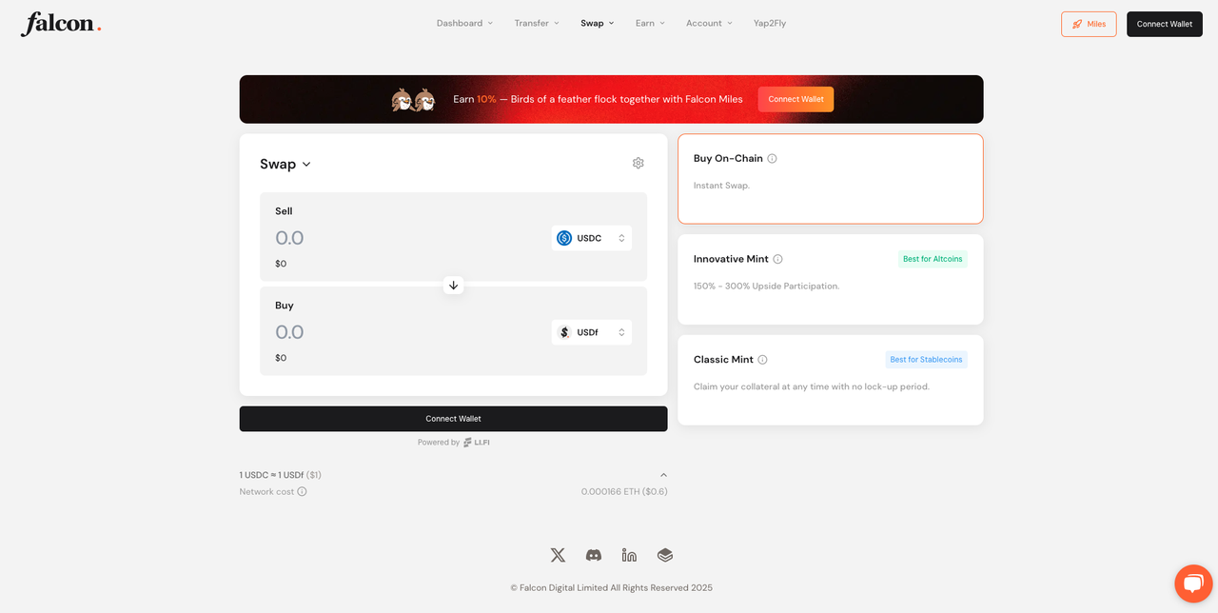Open the Yap2Fly navigation item
This screenshot has width=1218, height=613.
point(769,23)
